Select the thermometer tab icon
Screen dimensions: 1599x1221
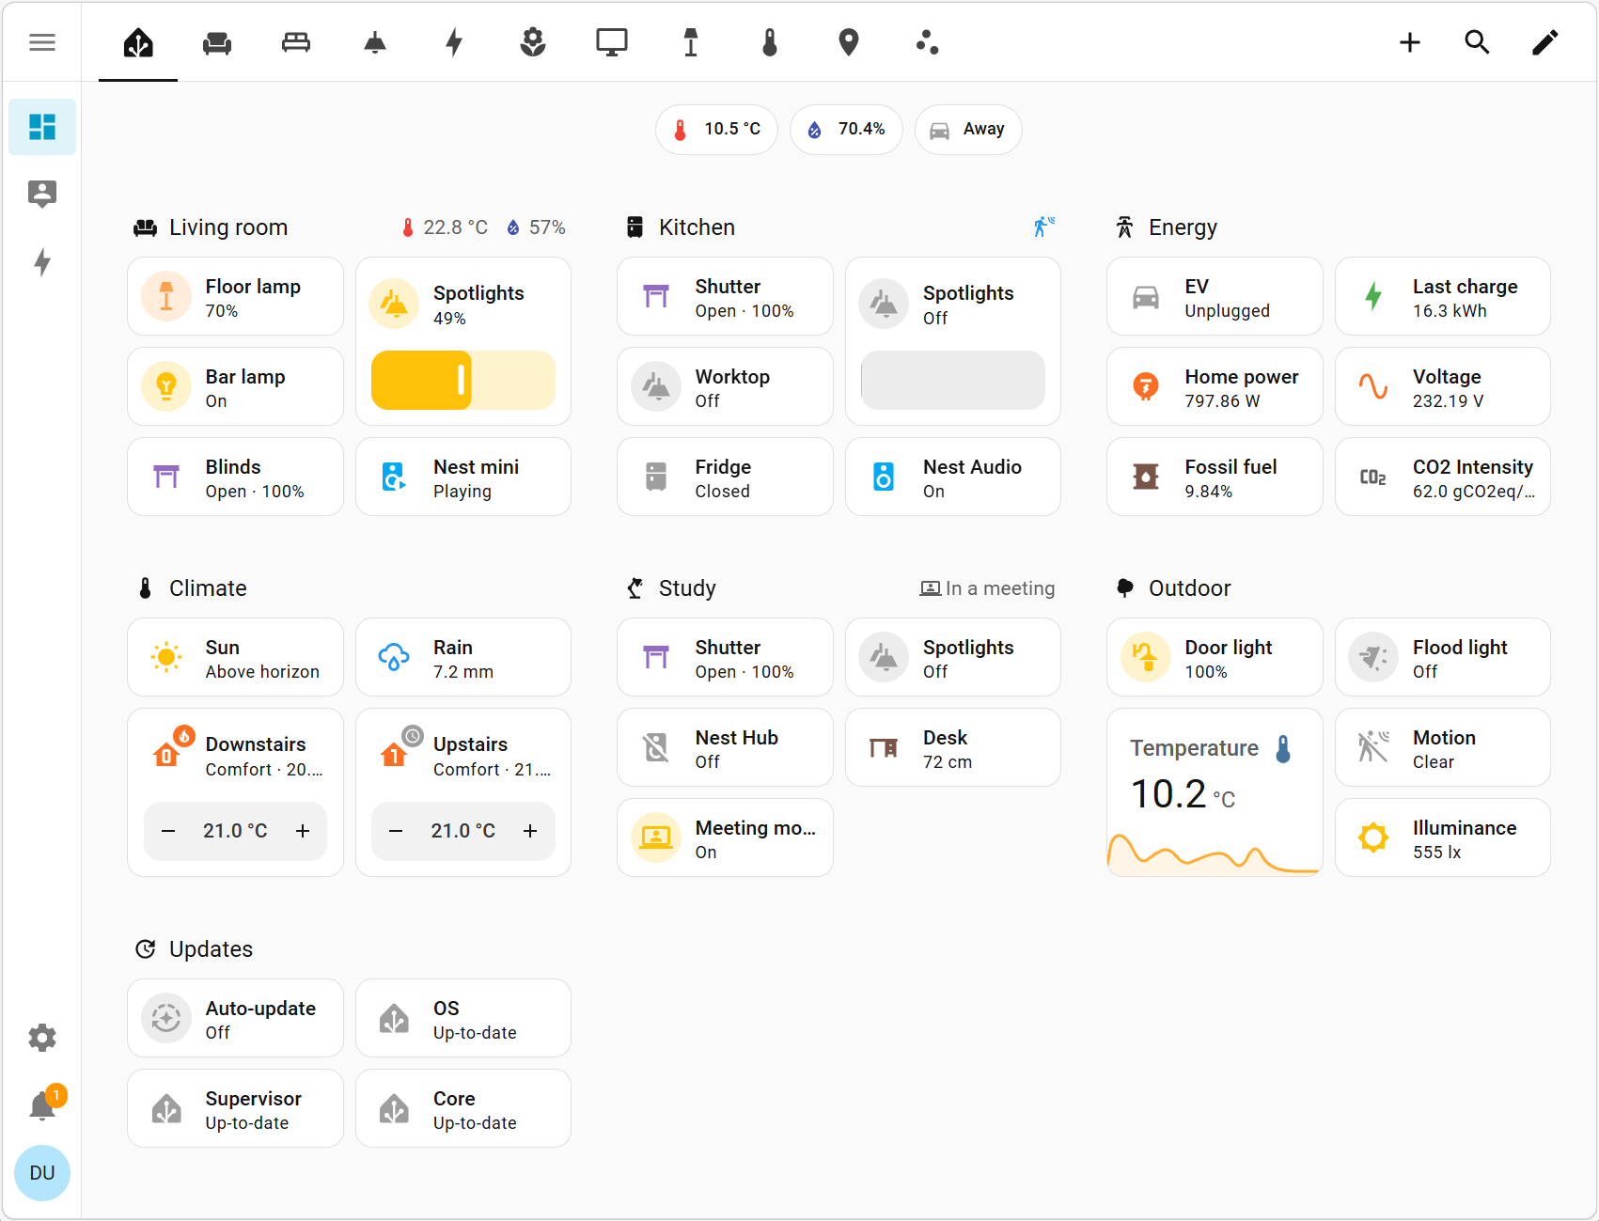[770, 42]
